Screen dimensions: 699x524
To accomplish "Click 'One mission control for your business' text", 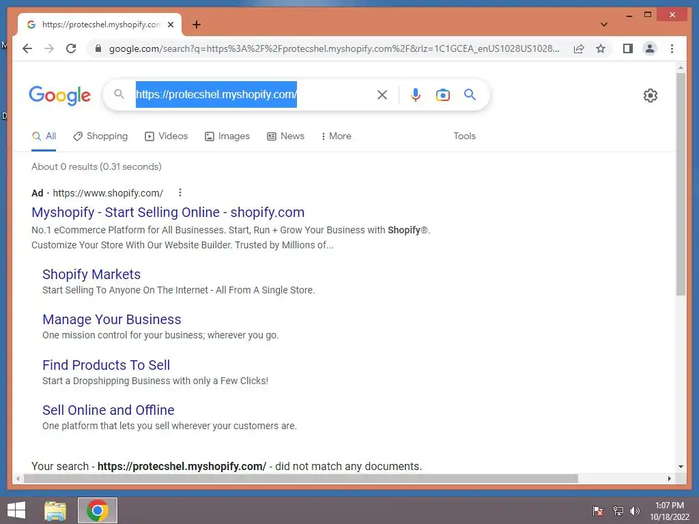I will (160, 335).
